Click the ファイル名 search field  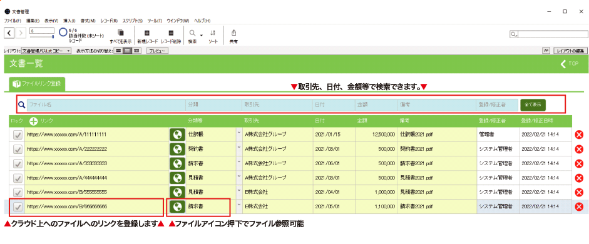pyautogui.click(x=106, y=104)
